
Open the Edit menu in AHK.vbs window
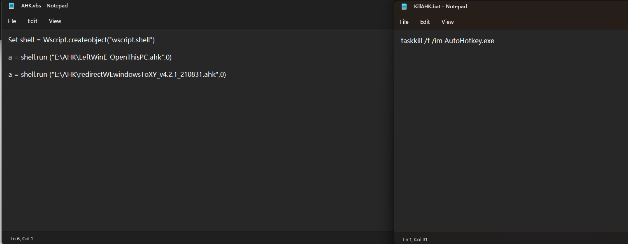[33, 21]
